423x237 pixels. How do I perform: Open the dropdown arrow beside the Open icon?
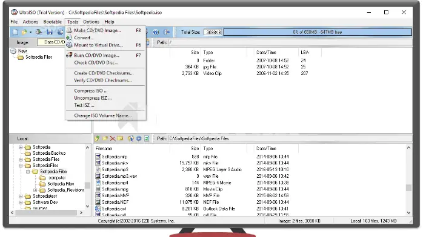pyautogui.click(x=30, y=32)
